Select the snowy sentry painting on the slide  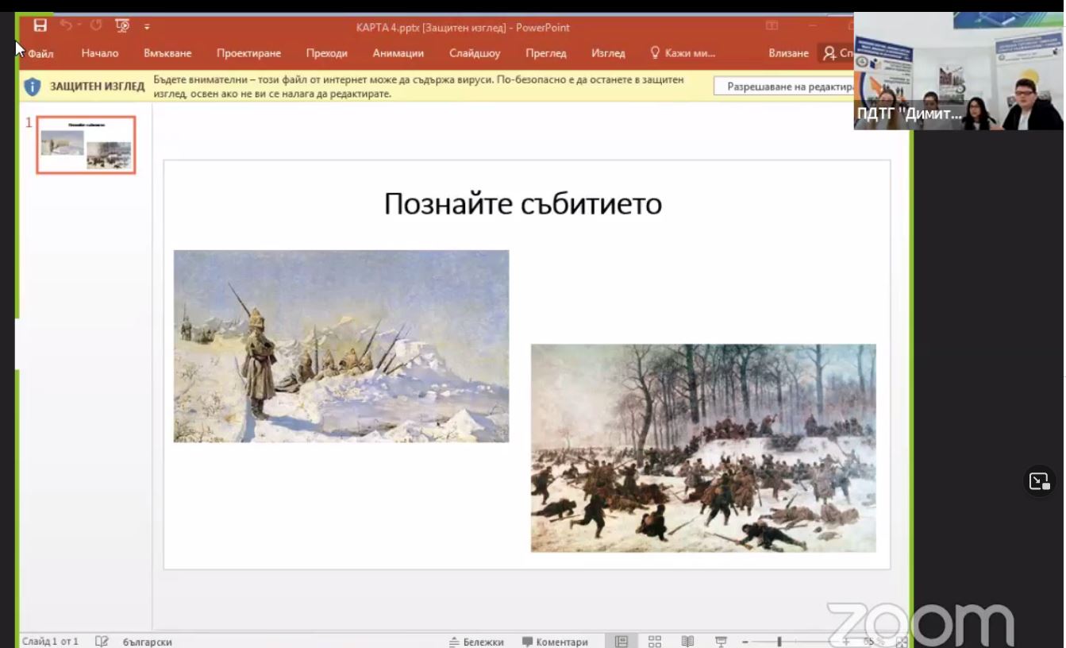[x=341, y=345]
